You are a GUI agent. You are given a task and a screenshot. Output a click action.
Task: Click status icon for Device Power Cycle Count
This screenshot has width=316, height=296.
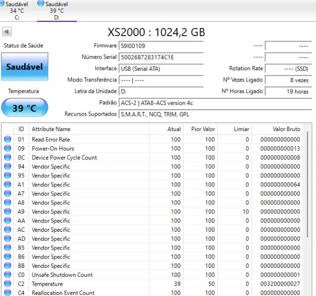point(8,157)
